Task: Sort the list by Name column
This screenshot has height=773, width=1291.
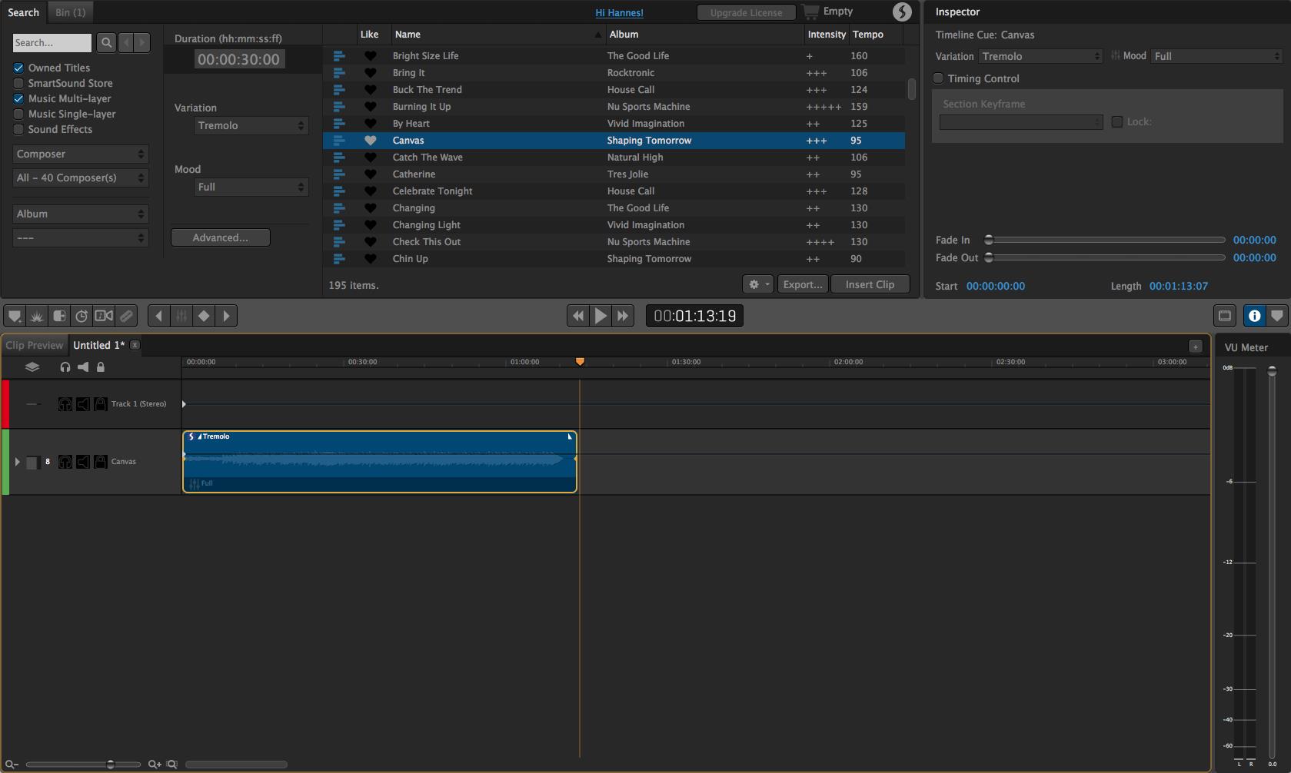Action: [497, 35]
